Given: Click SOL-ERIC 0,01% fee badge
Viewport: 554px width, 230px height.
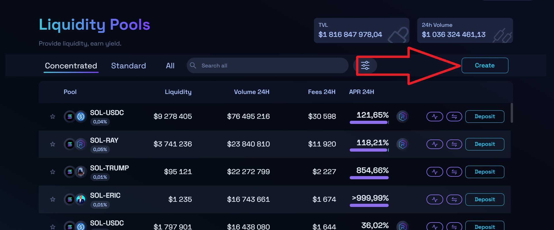Looking at the screenshot, I should click(100, 205).
